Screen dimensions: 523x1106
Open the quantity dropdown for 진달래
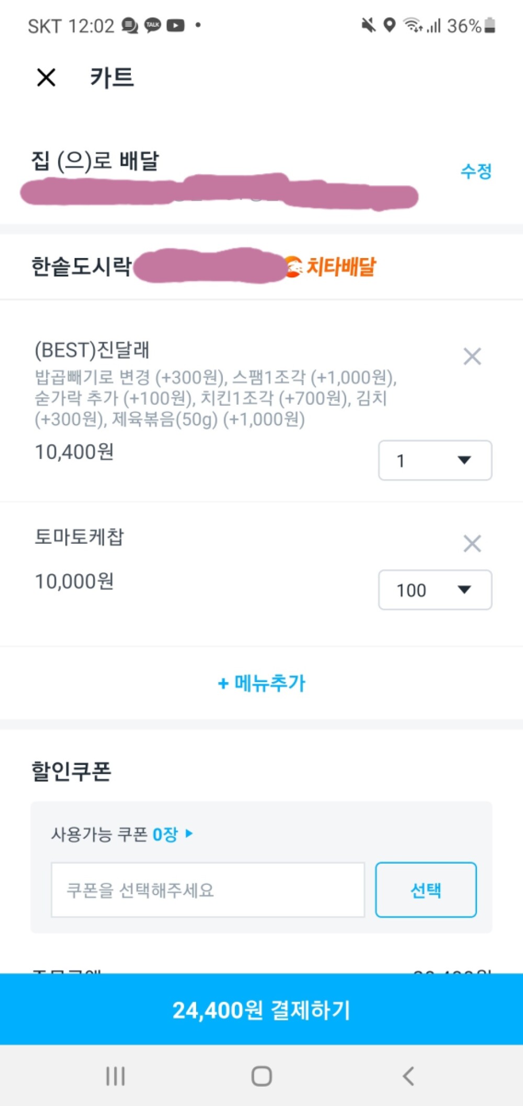(435, 460)
